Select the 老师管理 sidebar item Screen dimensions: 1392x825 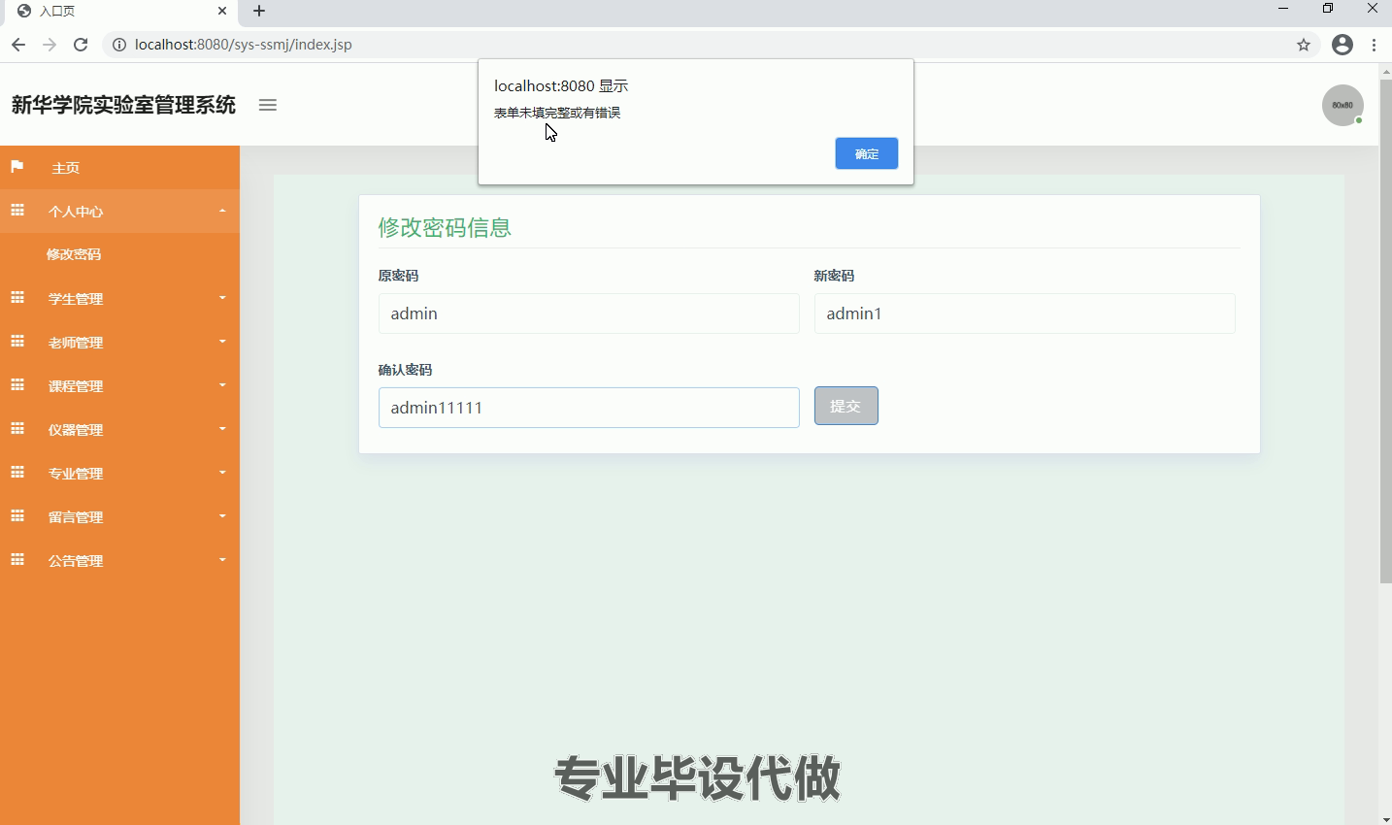(x=119, y=342)
